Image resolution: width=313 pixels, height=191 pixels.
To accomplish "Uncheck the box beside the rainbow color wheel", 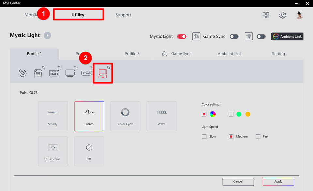I will 204,114.
